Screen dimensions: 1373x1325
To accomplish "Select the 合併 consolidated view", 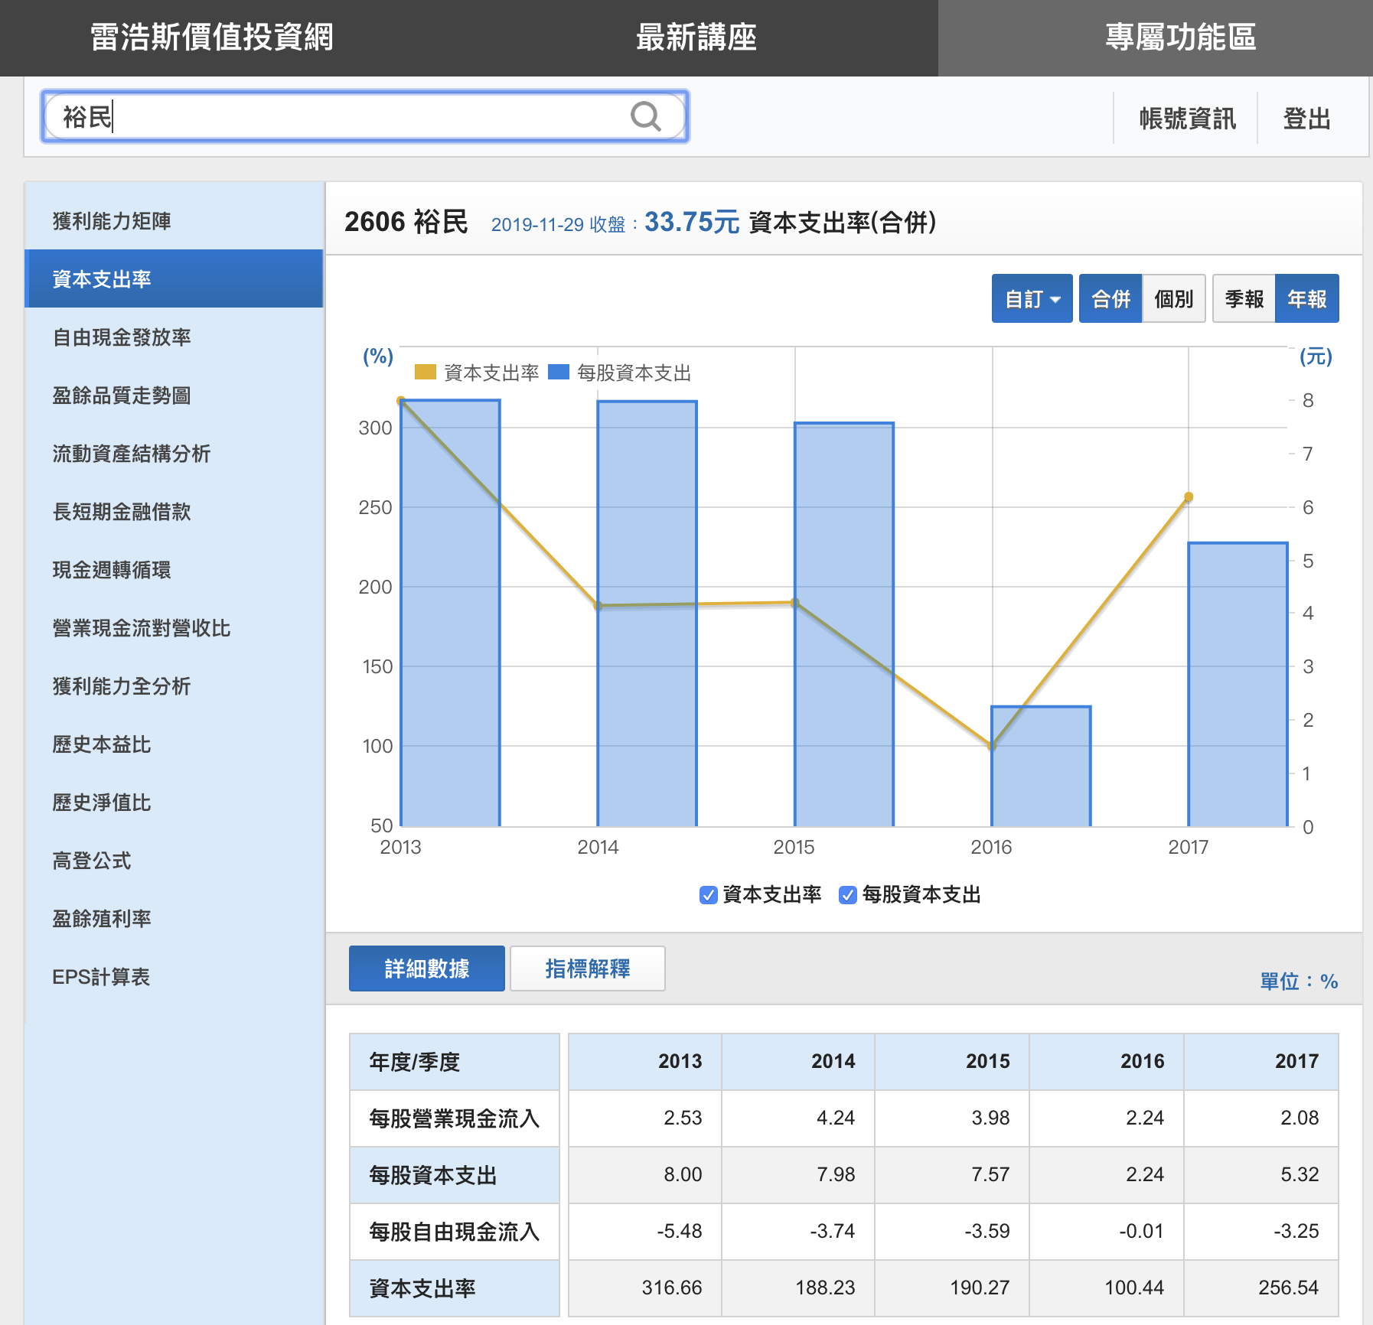I will click(1110, 298).
